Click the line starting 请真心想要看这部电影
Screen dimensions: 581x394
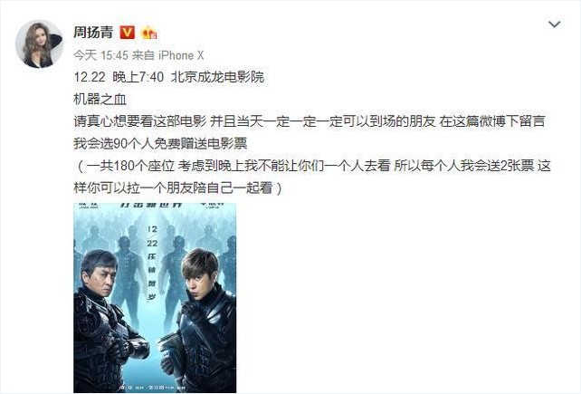click(310, 121)
